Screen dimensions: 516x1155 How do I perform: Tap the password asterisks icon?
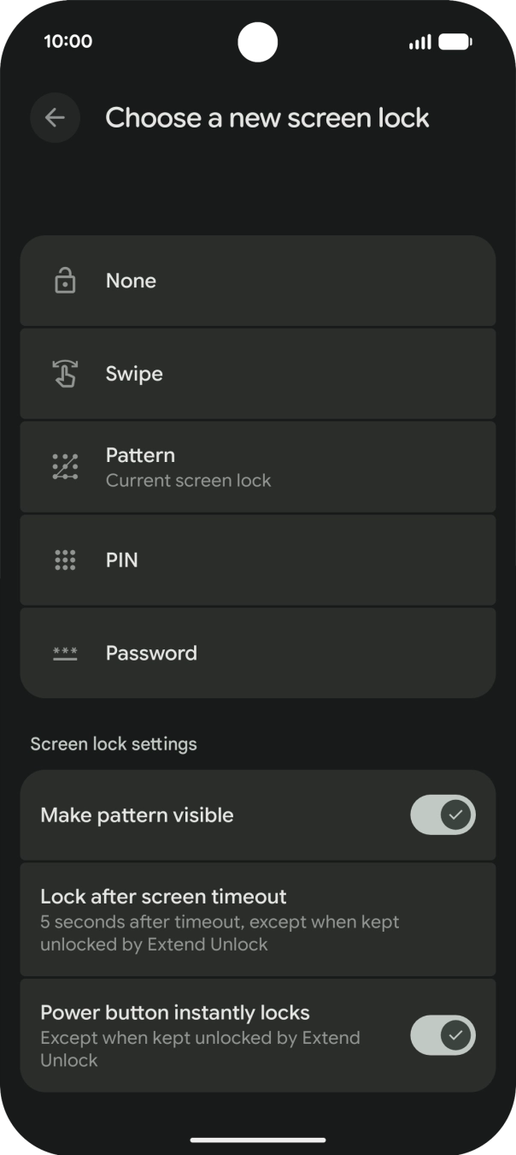coord(65,654)
